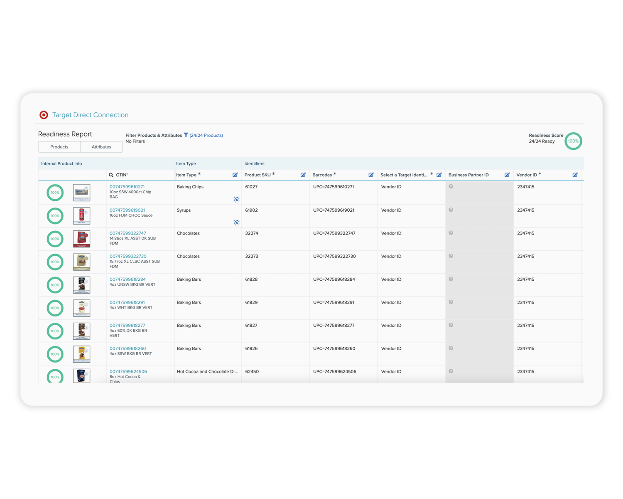Open GTIN 00747599624506 link
The width and height of the screenshot is (623, 499).
tap(128, 372)
